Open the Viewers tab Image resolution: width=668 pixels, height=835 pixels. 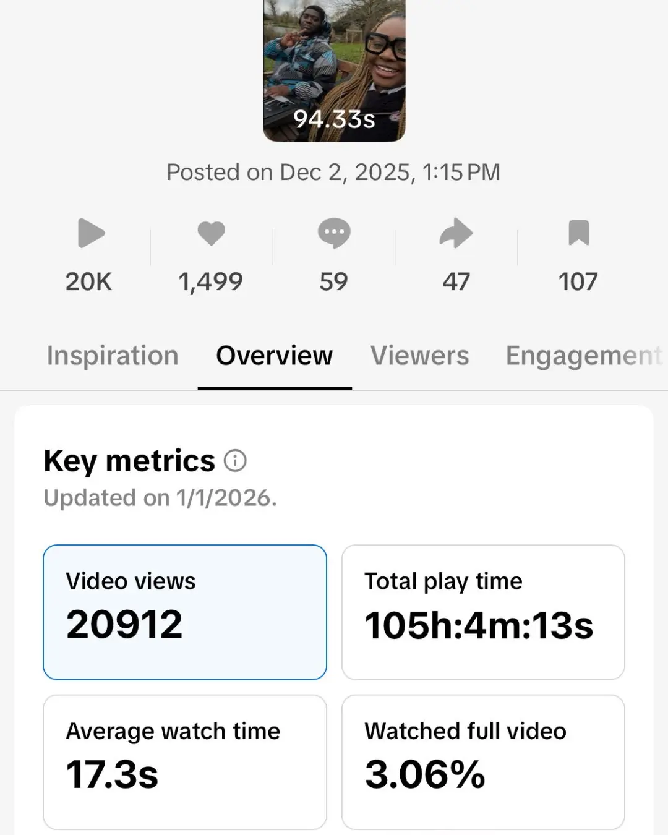[419, 356]
